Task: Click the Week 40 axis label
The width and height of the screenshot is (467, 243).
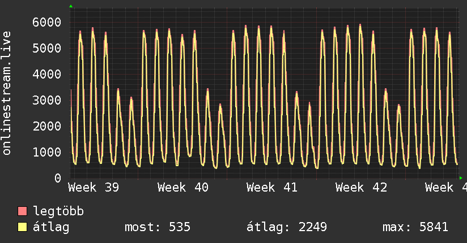Action: [x=183, y=188]
